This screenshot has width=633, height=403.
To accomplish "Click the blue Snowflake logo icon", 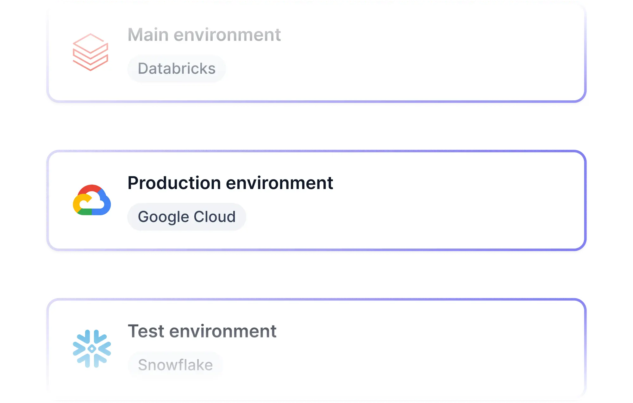I will click(x=92, y=349).
